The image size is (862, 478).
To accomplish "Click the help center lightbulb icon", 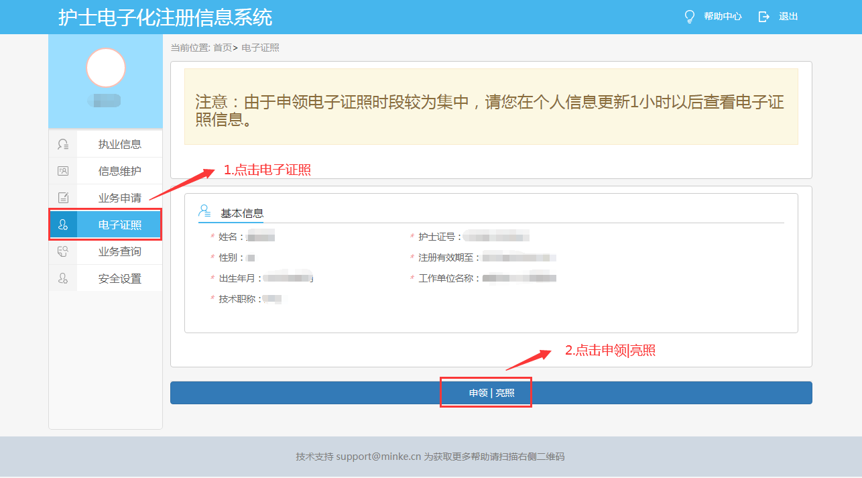I will [x=689, y=16].
